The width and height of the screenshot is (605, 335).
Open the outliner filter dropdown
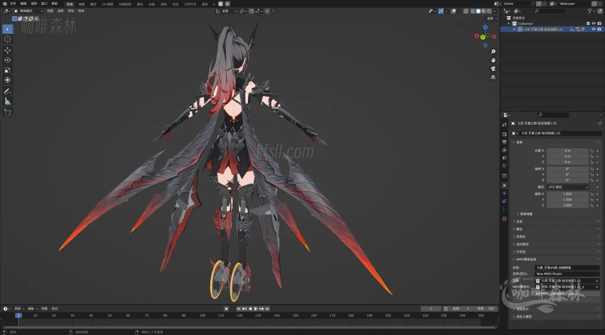[592, 11]
